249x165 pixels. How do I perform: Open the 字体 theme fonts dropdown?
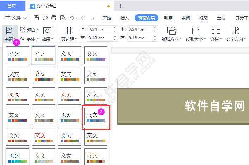[29, 39]
